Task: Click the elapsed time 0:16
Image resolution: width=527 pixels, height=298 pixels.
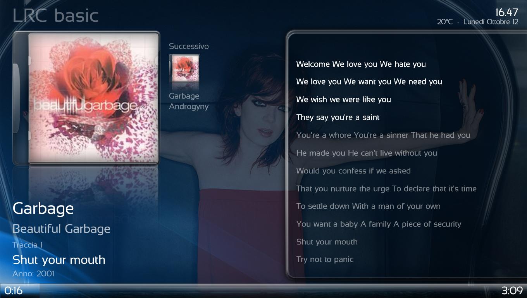Action: pos(14,291)
